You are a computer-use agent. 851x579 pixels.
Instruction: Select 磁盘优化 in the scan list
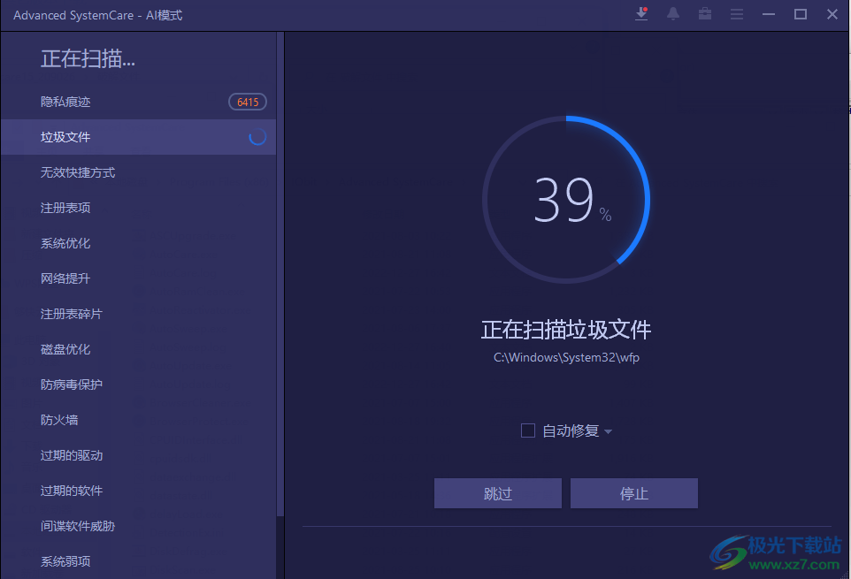click(x=138, y=349)
